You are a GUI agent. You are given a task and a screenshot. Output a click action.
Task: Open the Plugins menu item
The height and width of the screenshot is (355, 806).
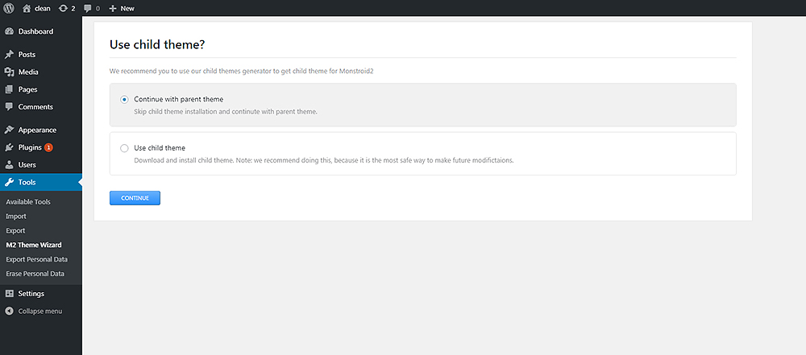(29, 147)
